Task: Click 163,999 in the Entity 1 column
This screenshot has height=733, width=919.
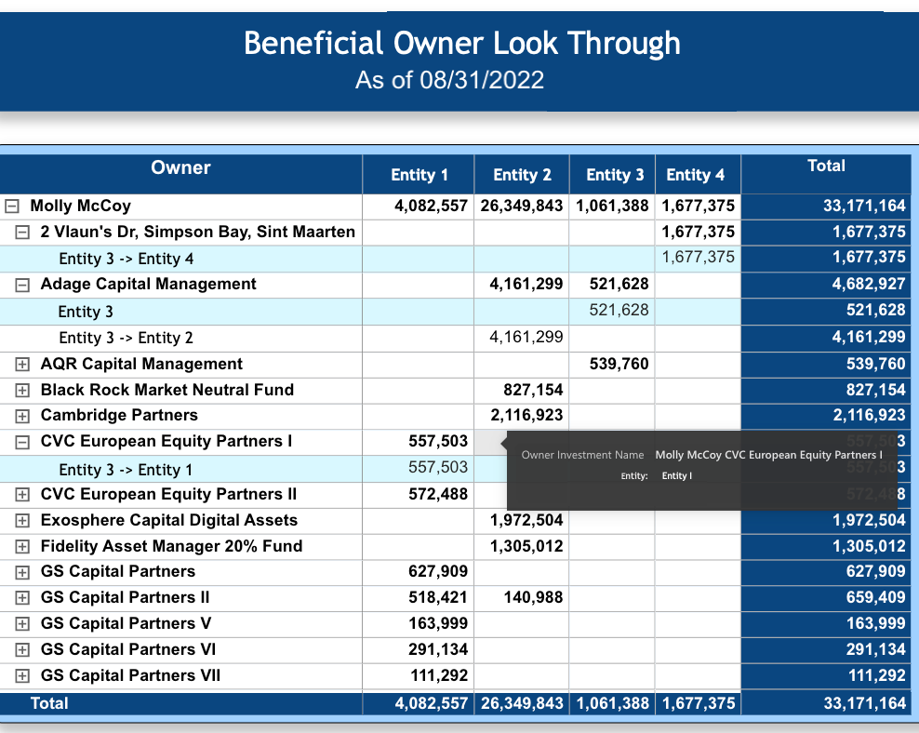Action: point(438,623)
